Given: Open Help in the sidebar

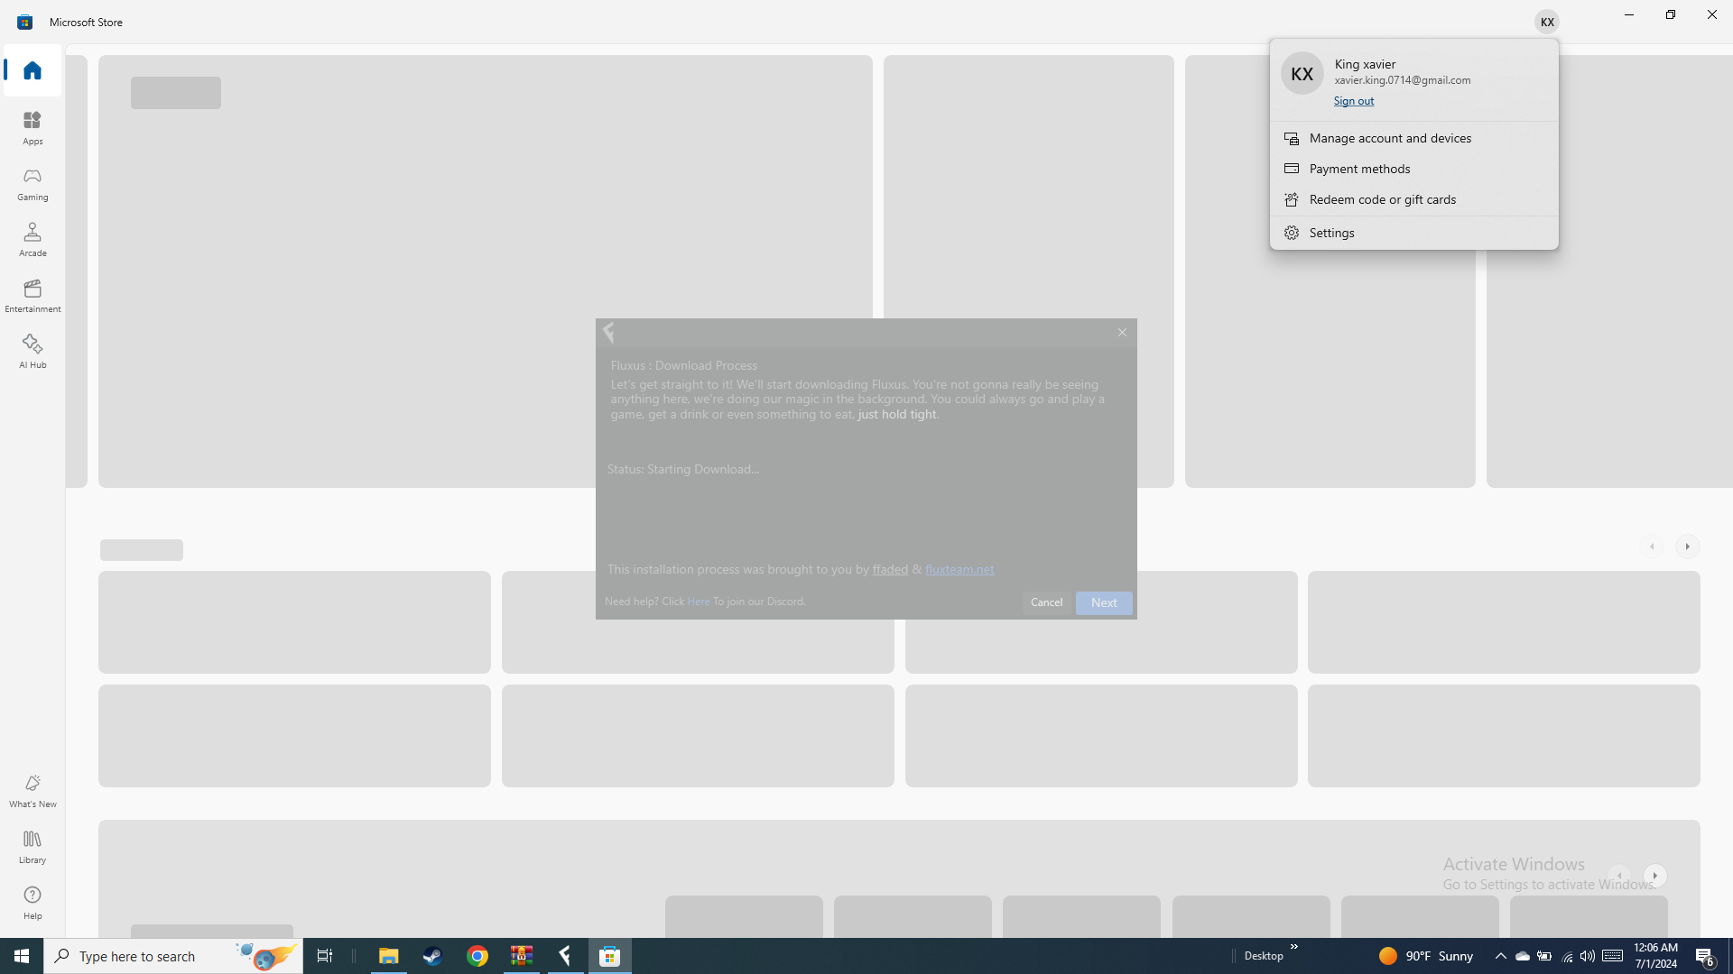Looking at the screenshot, I should 32,902.
